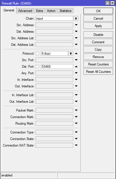Screen dimensions: 116x179
Task: Click the Reset Counters button
Action: pos(98,64)
